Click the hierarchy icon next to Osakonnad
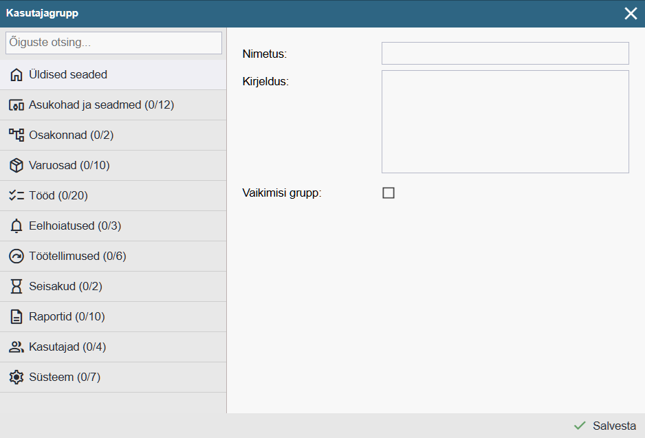 click(17, 135)
